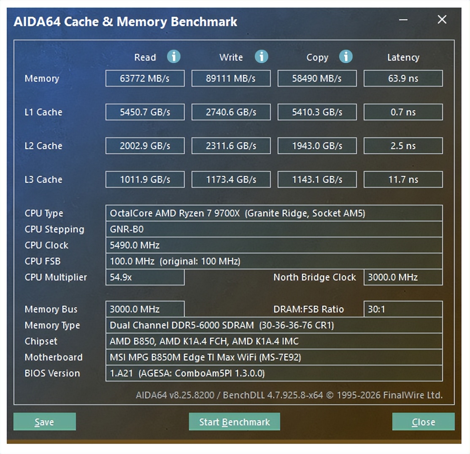Click the Close button at bottom right
Image resolution: width=470 pixels, height=454 pixels.
pos(423,422)
